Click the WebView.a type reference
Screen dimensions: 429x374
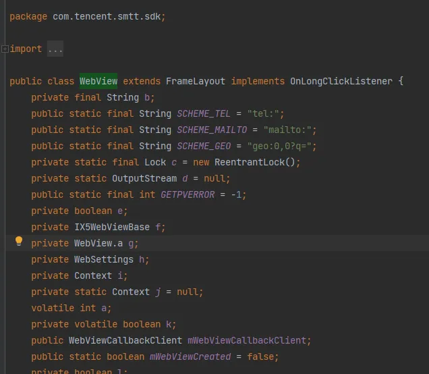(x=98, y=243)
